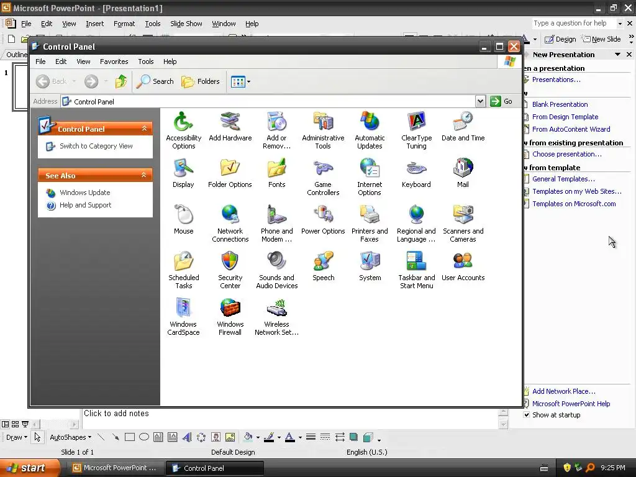Open Windows CardSpace icon

183,316
